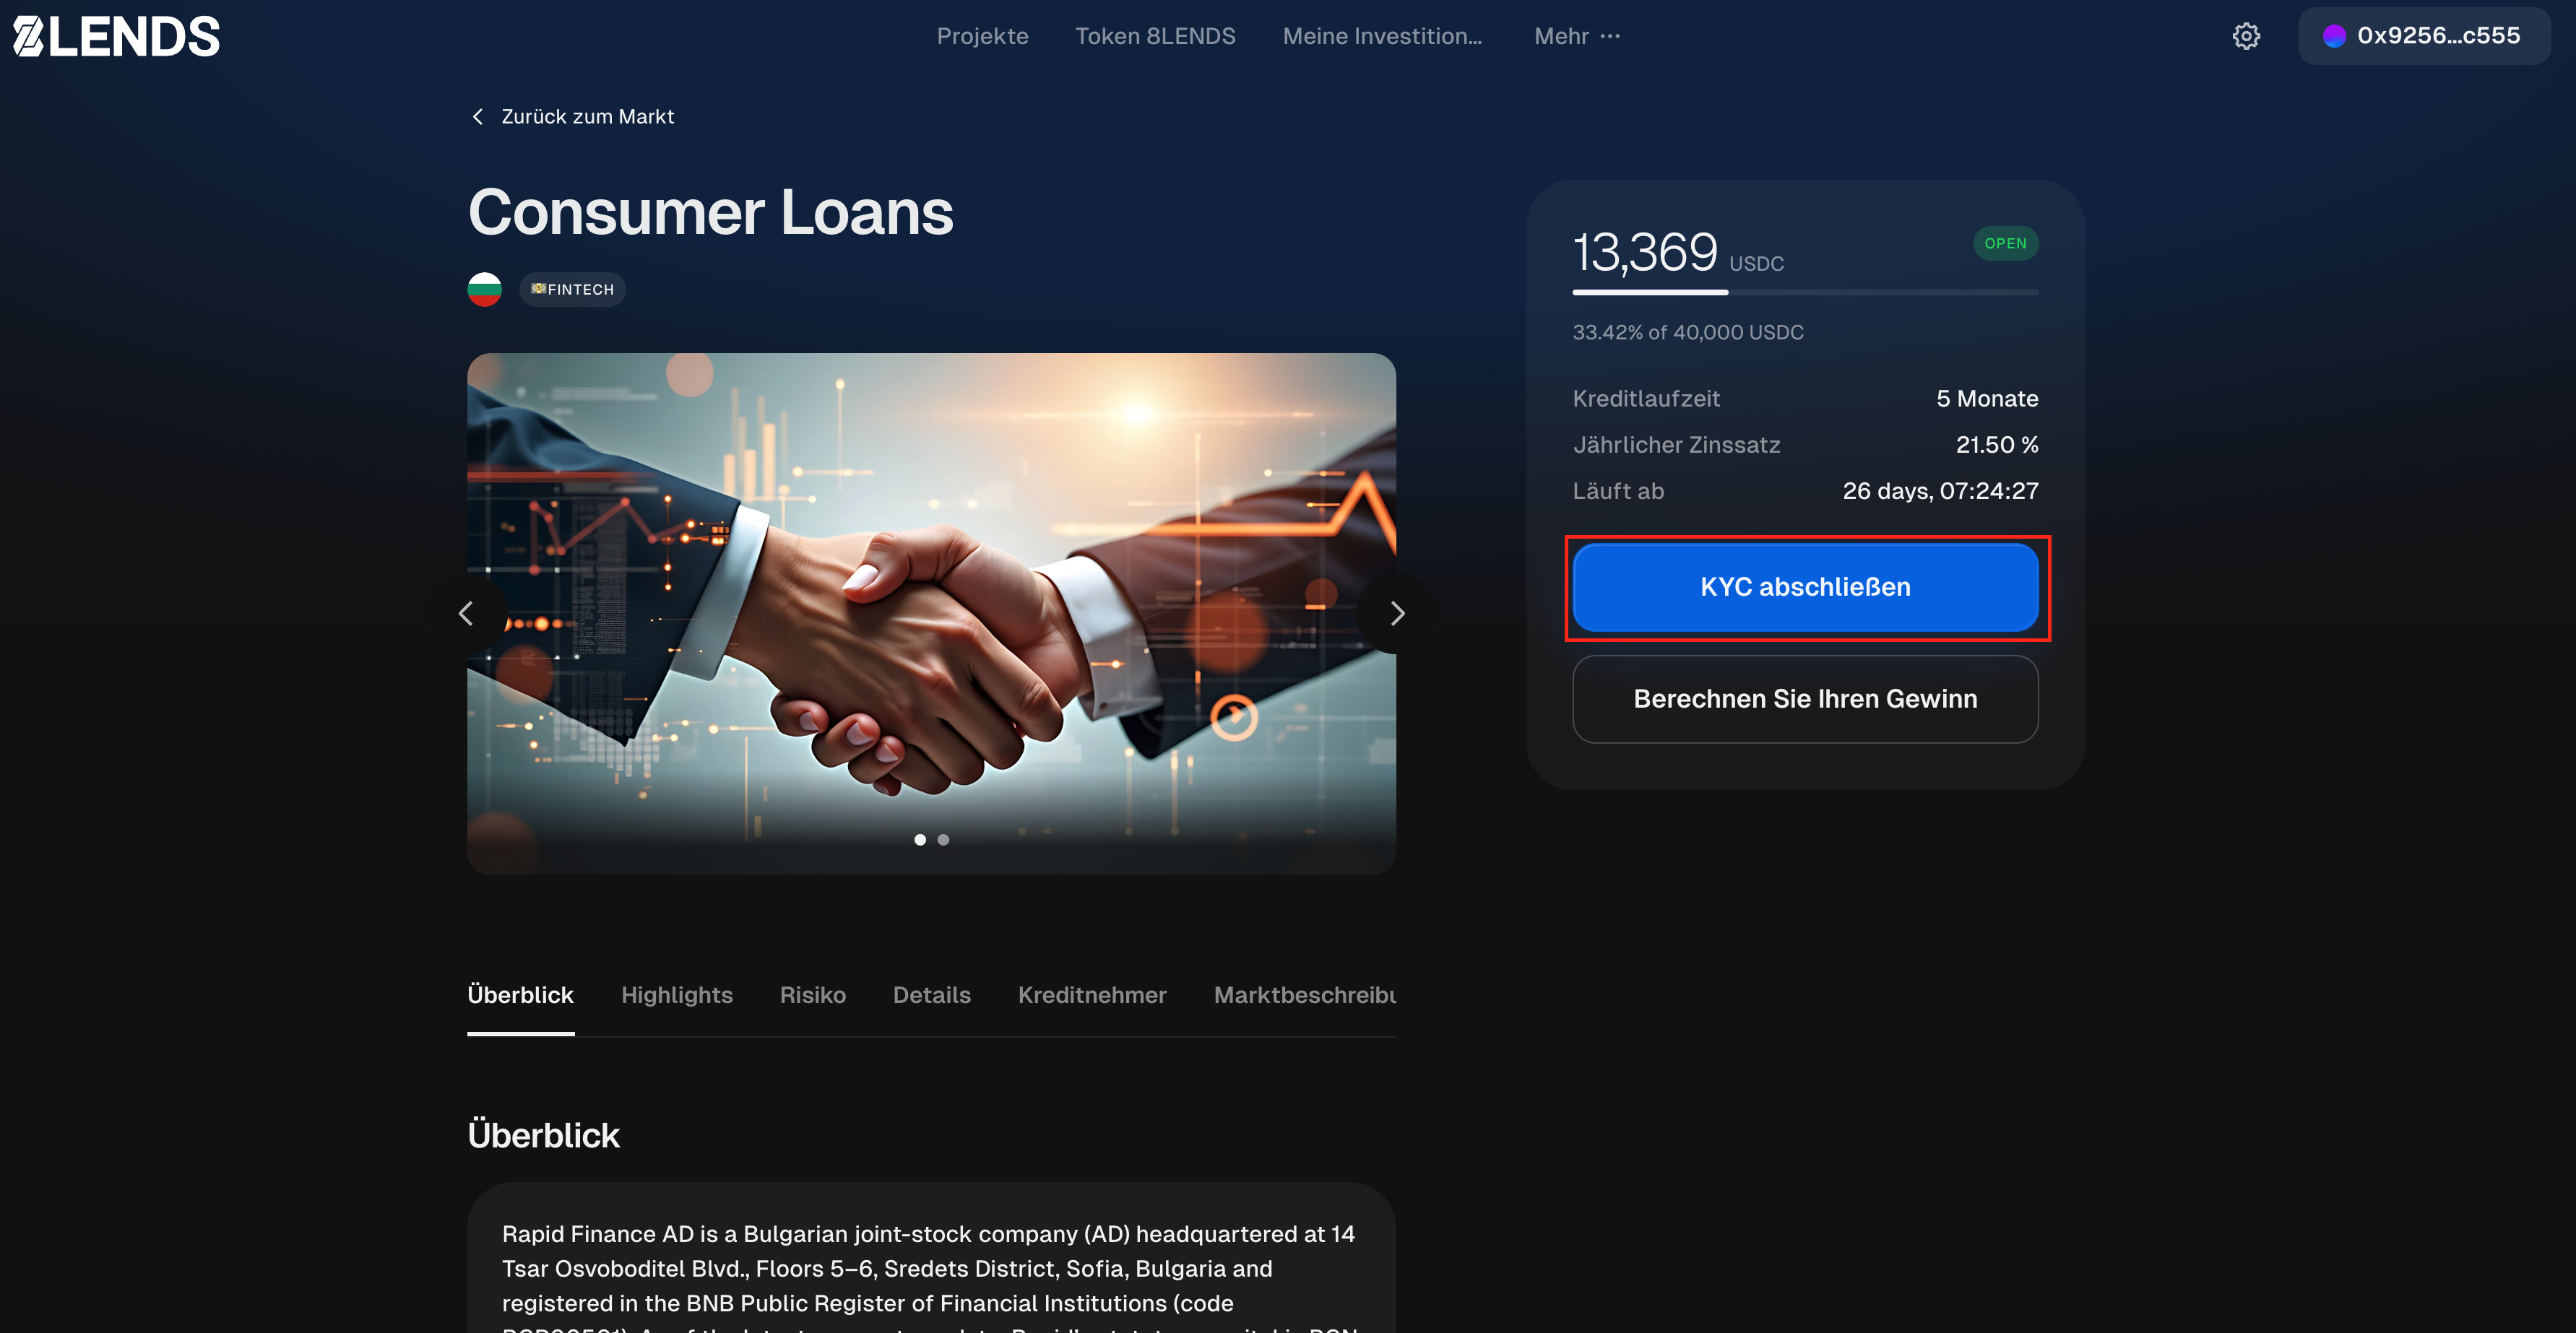The width and height of the screenshot is (2576, 1333).
Task: Click the funding progress bar
Action: (x=1805, y=292)
